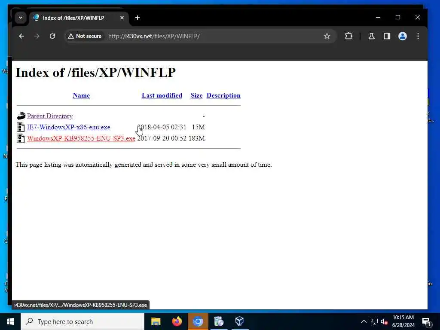This screenshot has width=440, height=330.
Task: Open the Parent Directory link
Action: coord(50,116)
